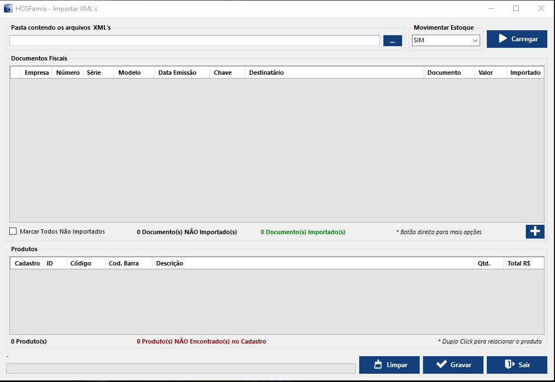Click the Sair exit door button
Viewport: 555px width, 382px height.
[516, 365]
